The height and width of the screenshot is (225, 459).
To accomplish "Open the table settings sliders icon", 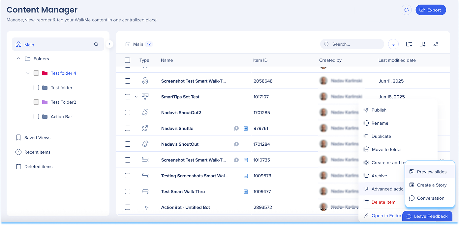I will click(x=436, y=44).
